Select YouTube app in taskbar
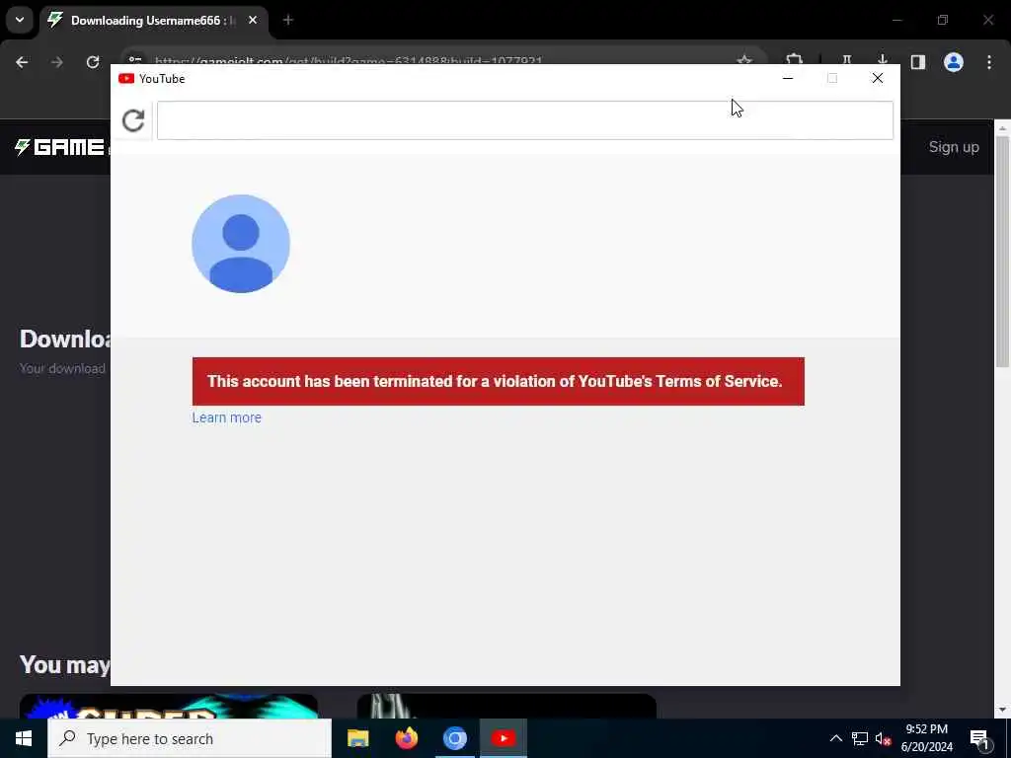Viewport: 1011px width, 758px height. [503, 738]
